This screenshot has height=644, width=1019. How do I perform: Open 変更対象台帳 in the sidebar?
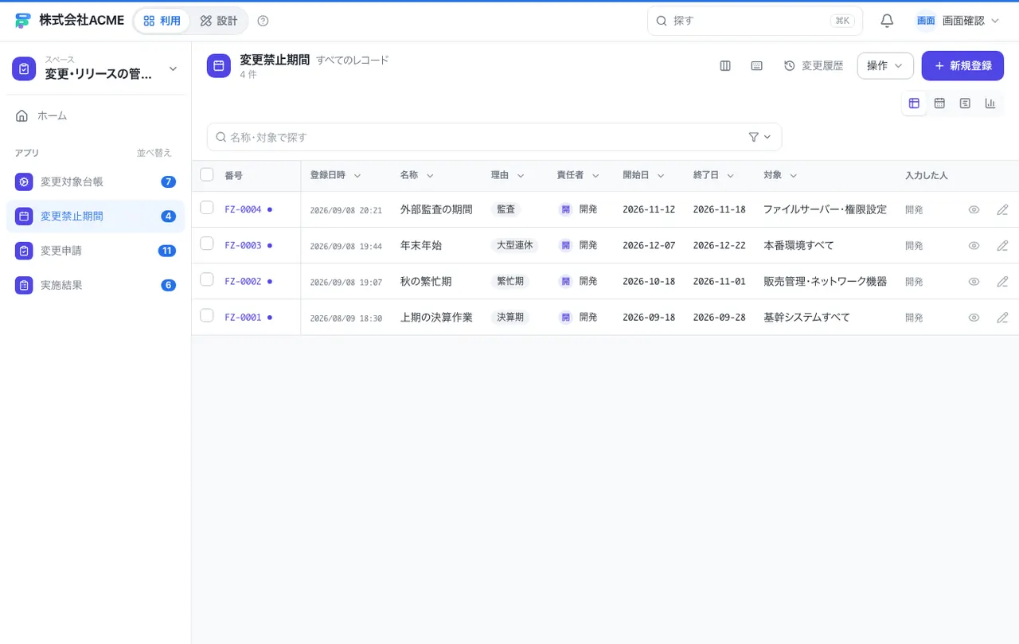point(96,181)
